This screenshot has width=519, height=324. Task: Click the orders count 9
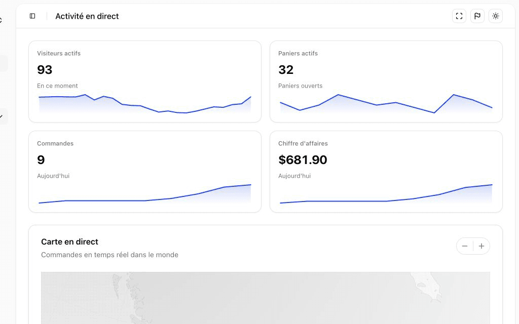(41, 159)
